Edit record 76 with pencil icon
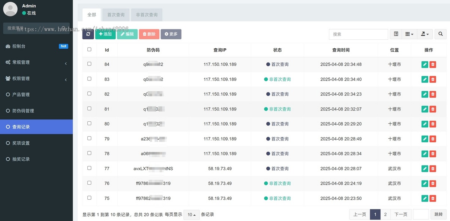Viewport: 450px width, 221px height. [424, 184]
